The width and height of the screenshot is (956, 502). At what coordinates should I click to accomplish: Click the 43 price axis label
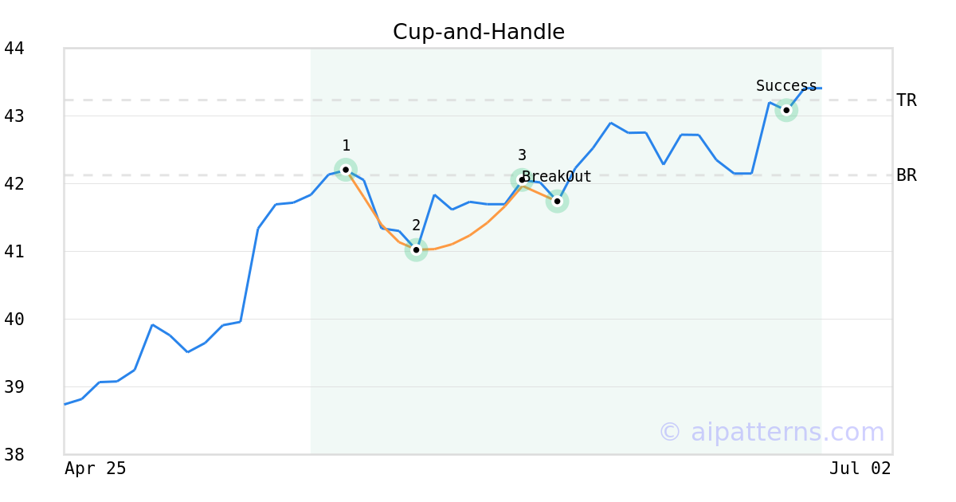pyautogui.click(x=14, y=116)
